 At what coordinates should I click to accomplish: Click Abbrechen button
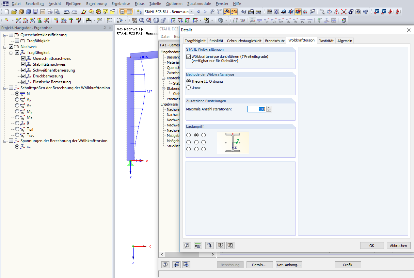(x=399, y=246)
